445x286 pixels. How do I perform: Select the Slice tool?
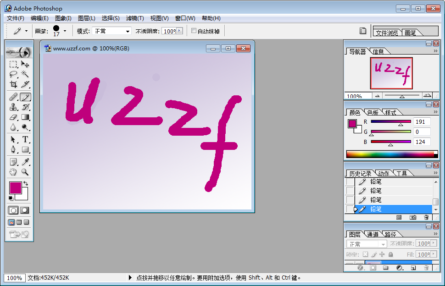pyautogui.click(x=25, y=84)
